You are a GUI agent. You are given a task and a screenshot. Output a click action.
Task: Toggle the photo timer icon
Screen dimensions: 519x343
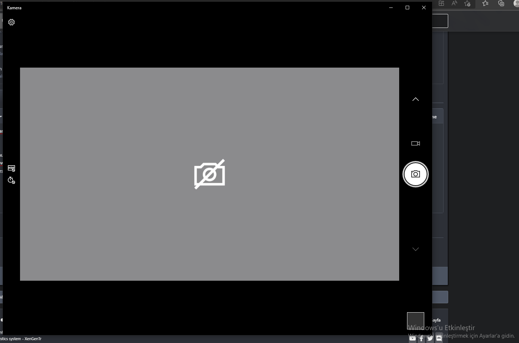click(11, 180)
